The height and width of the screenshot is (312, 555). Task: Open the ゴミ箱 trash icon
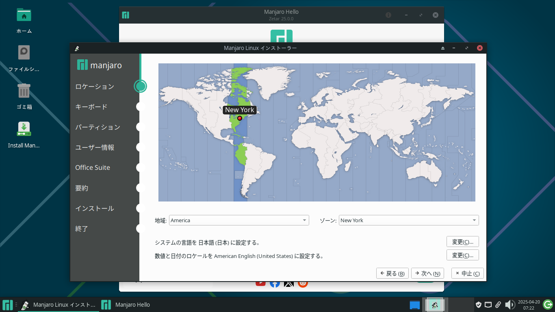(24, 91)
